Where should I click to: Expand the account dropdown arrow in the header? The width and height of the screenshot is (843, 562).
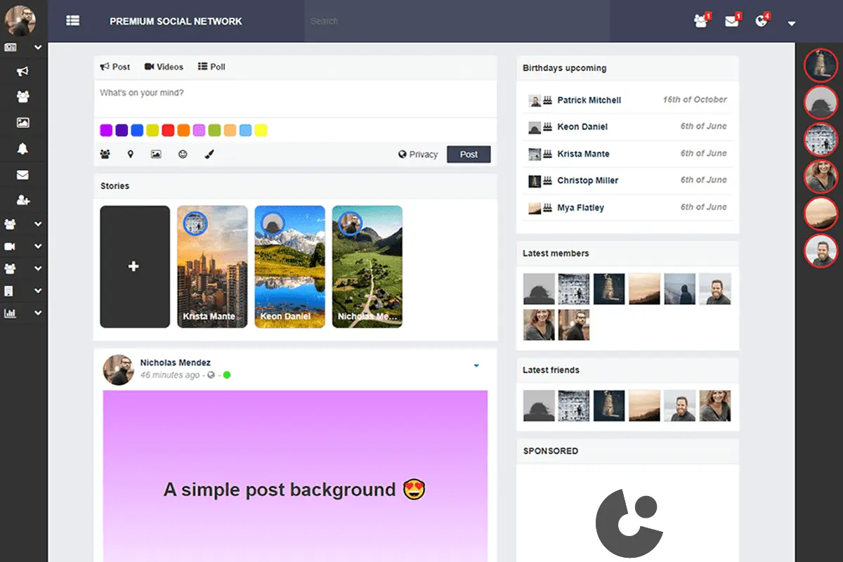pyautogui.click(x=792, y=24)
